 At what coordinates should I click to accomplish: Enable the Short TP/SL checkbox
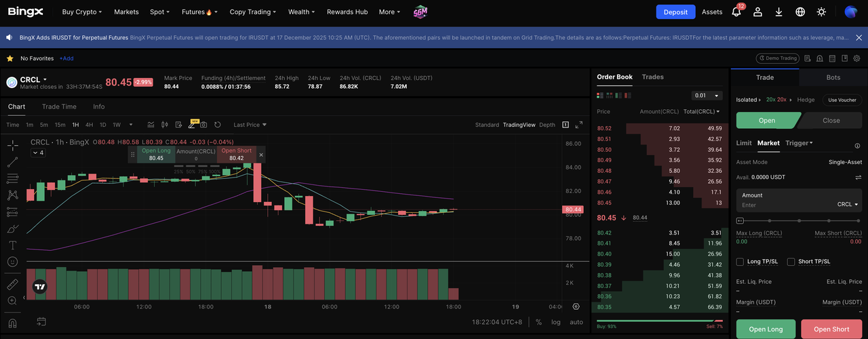[x=791, y=262]
